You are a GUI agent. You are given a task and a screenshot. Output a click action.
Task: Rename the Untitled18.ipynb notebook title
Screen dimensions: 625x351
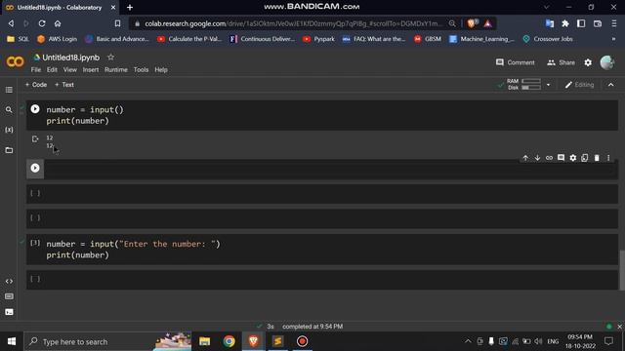[x=71, y=58]
